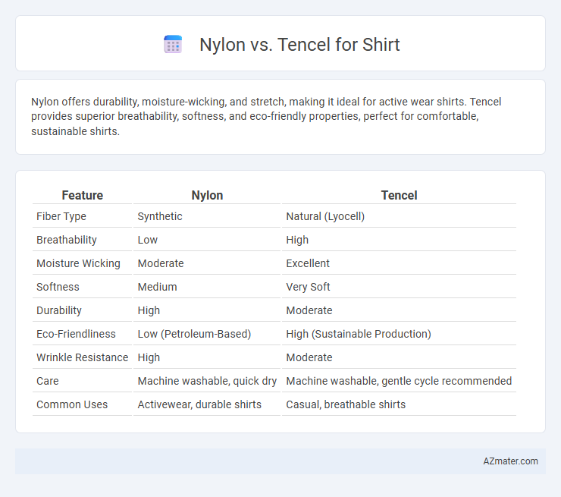561x497 pixels.
Task: Select the 'Wrinkle Resistance' row label
Action: click(83, 357)
